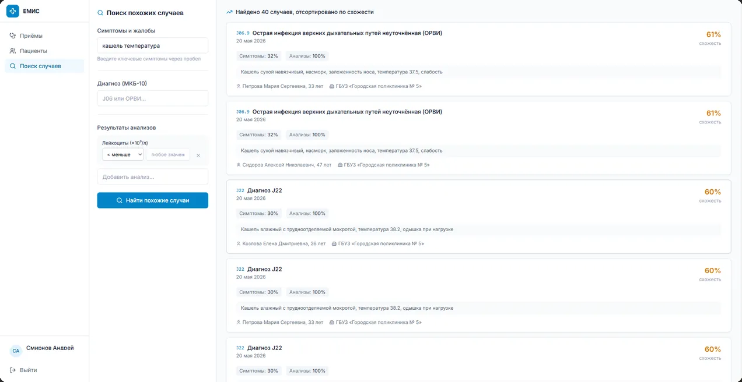742x382 pixels.
Task: Click Анализы: 100% badge in Сидоров's card
Action: click(307, 135)
